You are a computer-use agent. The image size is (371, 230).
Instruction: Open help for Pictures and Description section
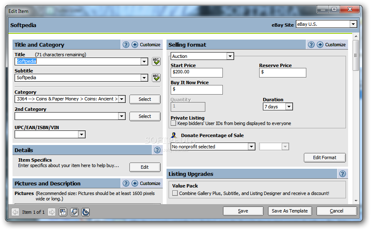[126, 183]
